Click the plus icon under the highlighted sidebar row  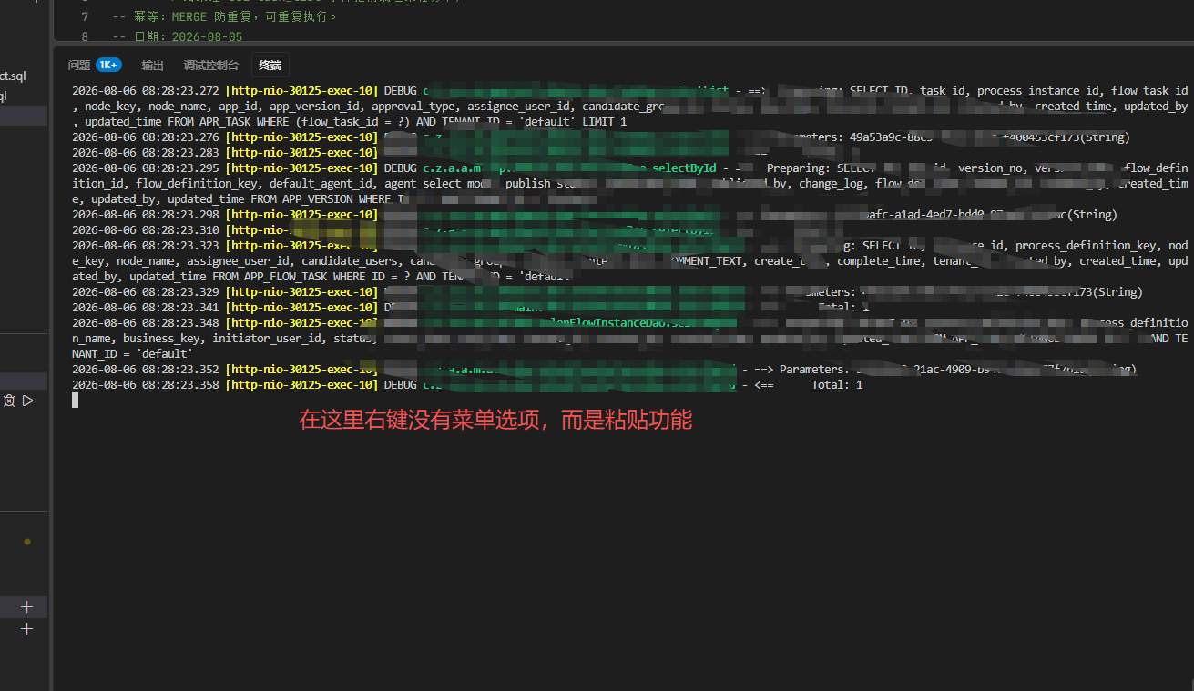pyautogui.click(x=26, y=629)
